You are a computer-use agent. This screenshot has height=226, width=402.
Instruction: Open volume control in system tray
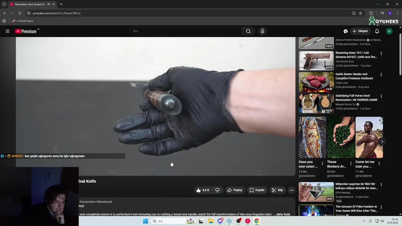(382, 221)
